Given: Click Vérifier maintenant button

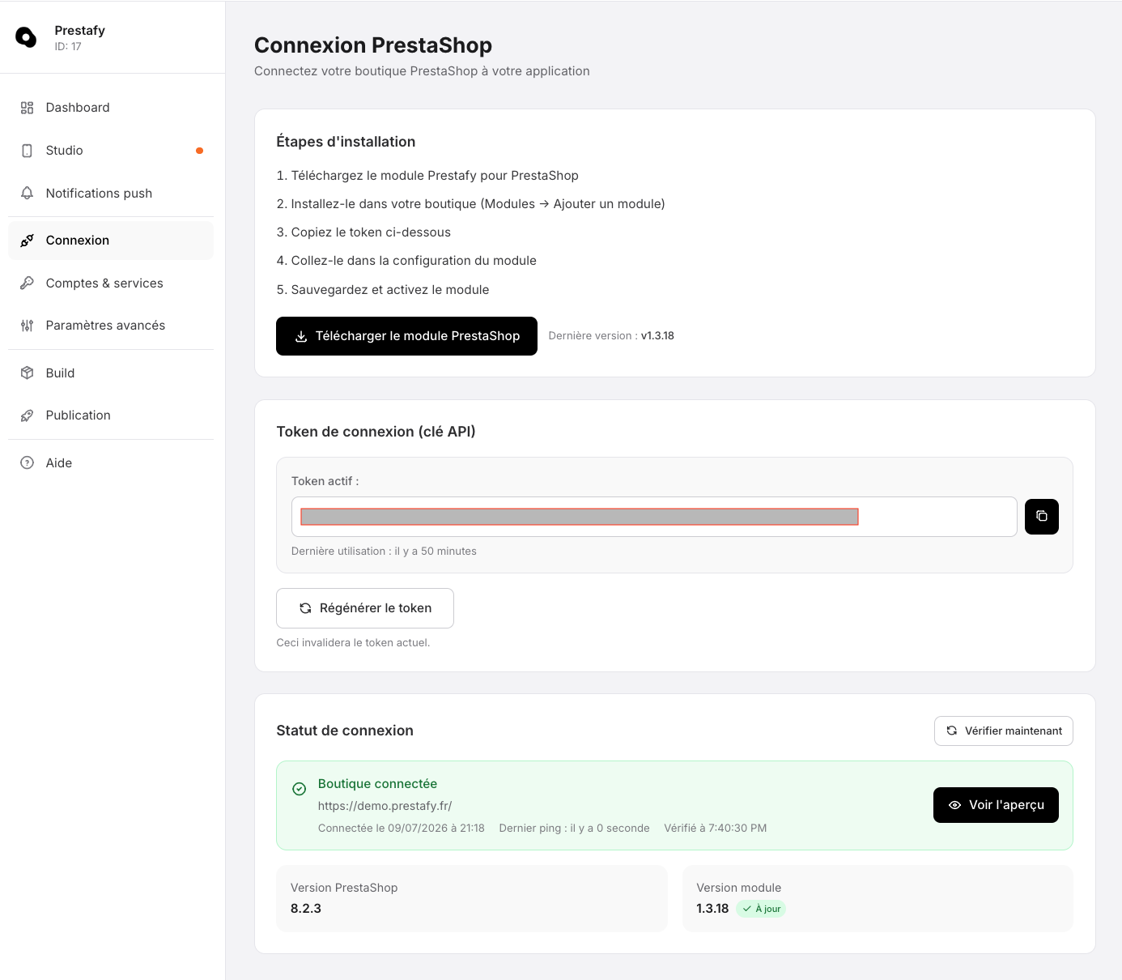Looking at the screenshot, I should point(1004,731).
